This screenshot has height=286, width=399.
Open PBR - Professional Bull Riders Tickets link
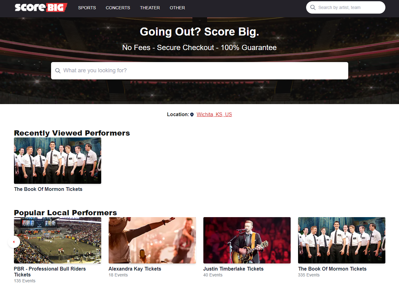coord(50,272)
